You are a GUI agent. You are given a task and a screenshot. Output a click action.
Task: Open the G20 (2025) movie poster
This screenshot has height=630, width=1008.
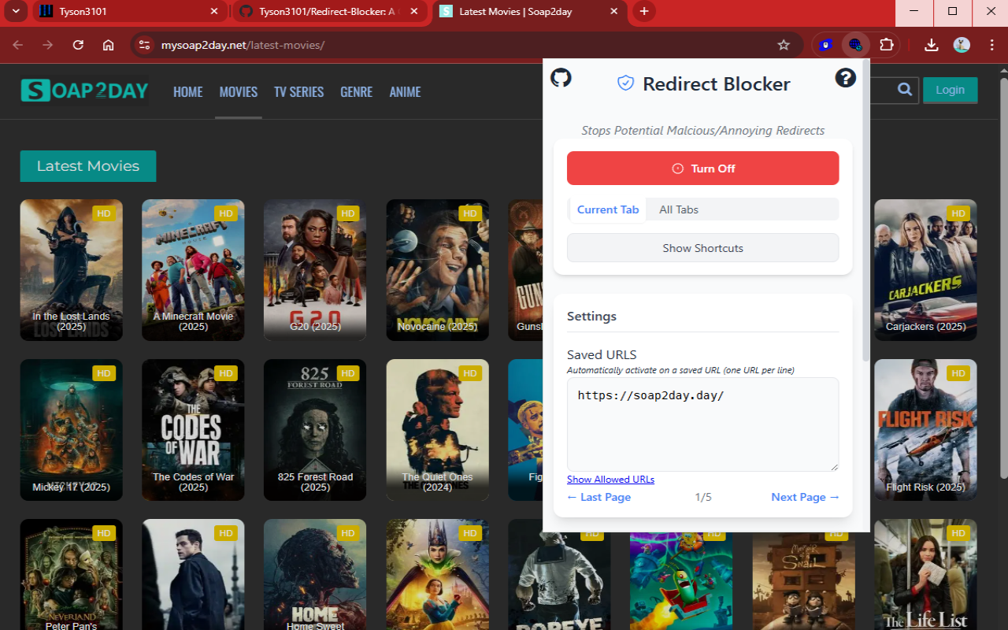315,270
